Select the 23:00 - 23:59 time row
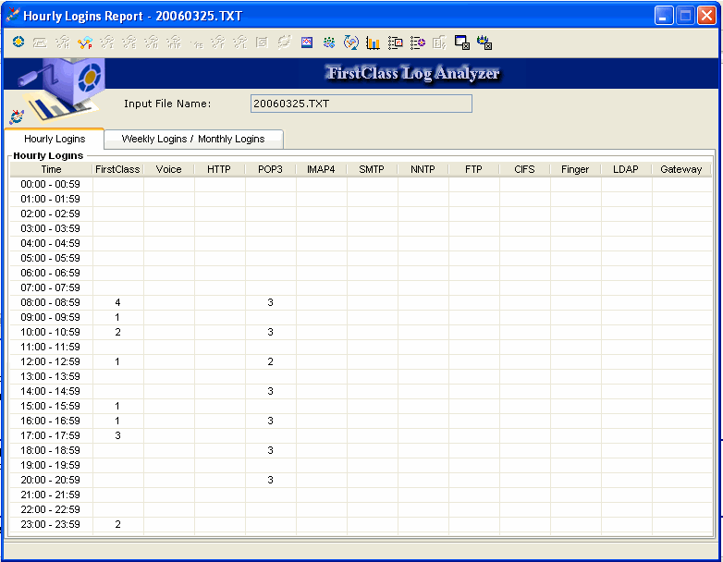Viewport: 723px width, 562px height. coord(51,524)
